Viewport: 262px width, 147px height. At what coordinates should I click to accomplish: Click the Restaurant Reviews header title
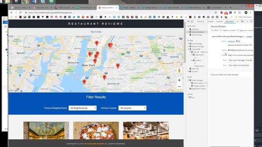pos(95,24)
